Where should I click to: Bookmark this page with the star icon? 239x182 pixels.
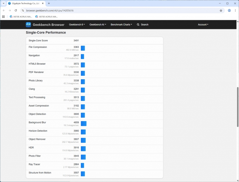click(x=221, y=10)
